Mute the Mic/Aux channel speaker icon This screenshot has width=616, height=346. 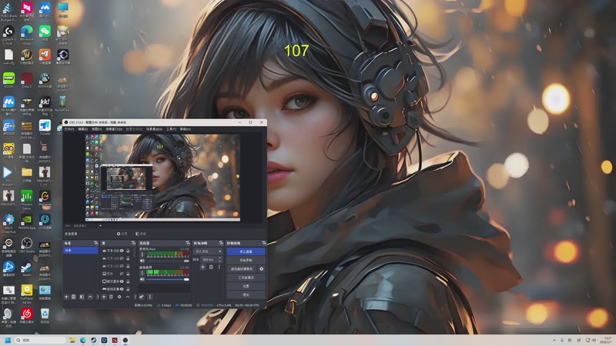pos(142,261)
